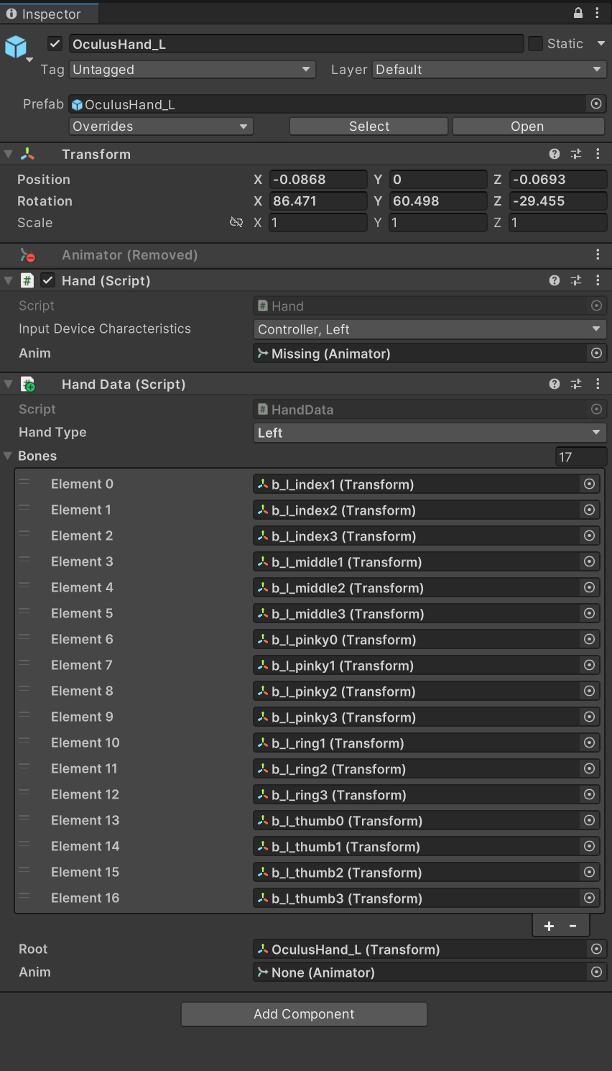Click the prefab Select button
Viewport: 612px width, 1071px height.
coord(369,127)
